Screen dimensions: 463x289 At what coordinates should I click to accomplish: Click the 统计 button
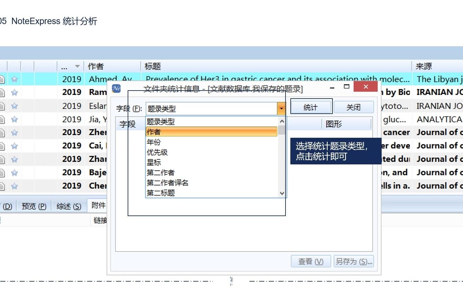[311, 107]
